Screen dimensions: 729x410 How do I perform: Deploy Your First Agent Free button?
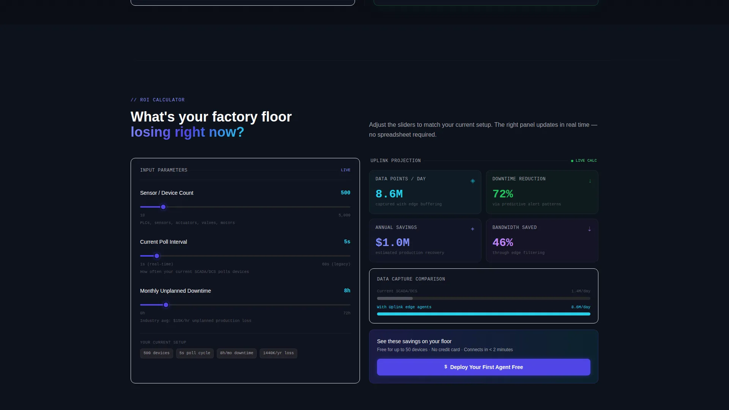(483, 367)
